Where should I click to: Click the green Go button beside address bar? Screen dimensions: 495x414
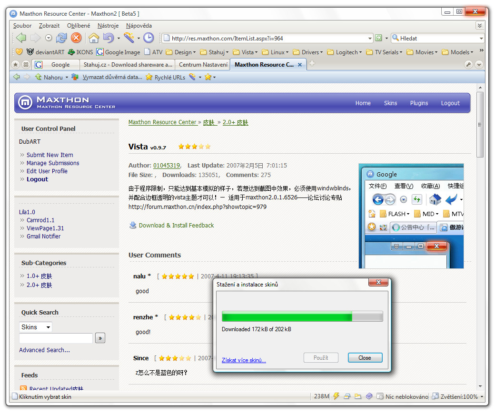(378, 38)
